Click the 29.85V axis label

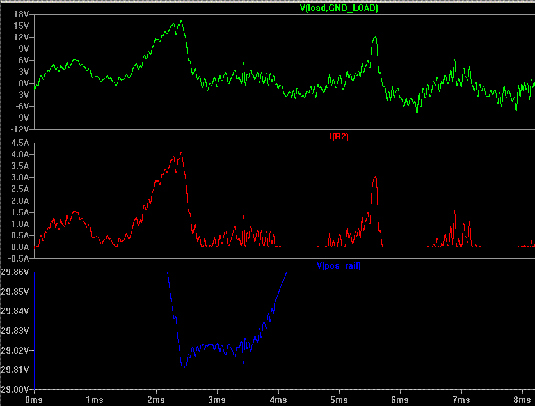click(15, 292)
